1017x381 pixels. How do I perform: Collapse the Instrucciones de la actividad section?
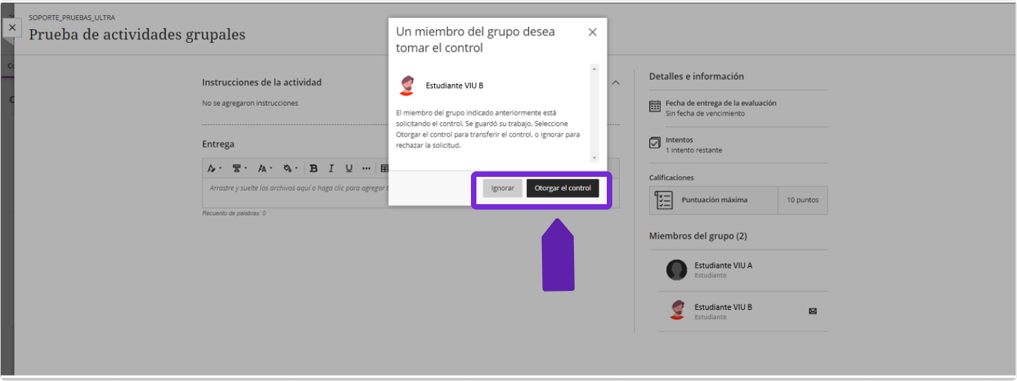pyautogui.click(x=616, y=83)
